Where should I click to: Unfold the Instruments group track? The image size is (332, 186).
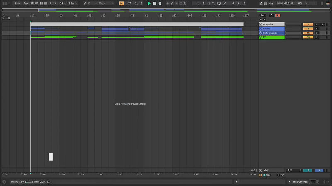261,33
